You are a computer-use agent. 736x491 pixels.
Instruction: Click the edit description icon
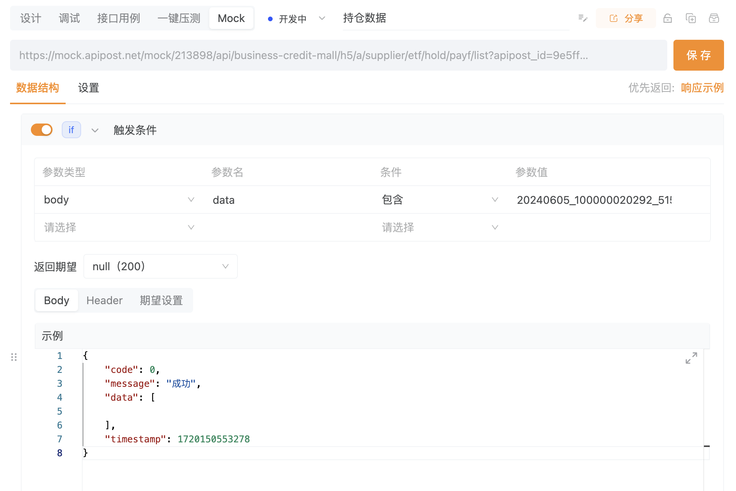click(x=583, y=18)
